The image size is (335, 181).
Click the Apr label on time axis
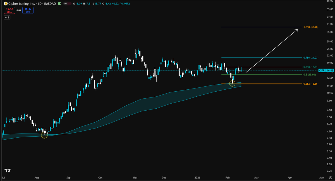(x=290, y=178)
